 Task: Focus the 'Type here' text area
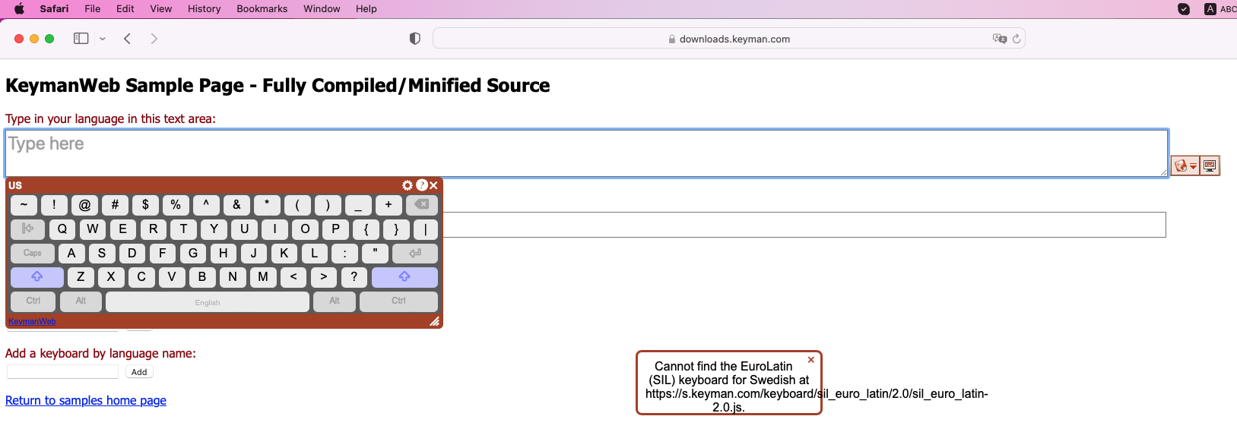click(586, 153)
